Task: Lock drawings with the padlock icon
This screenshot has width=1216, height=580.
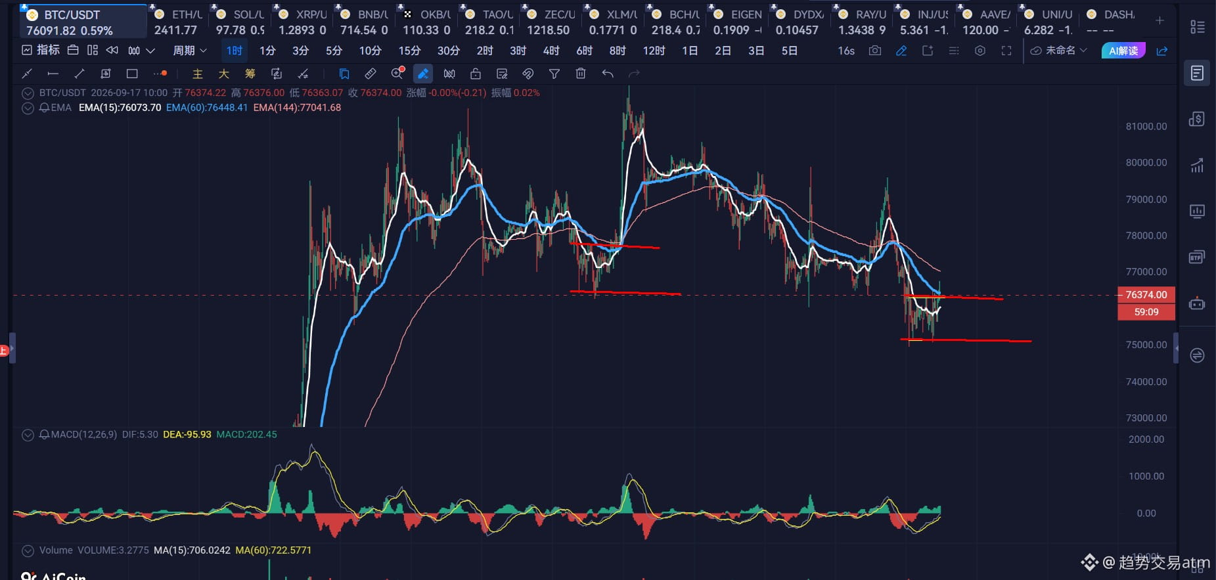Action: [476, 74]
